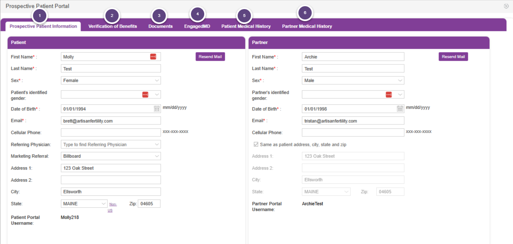
Task: Switch to Partner Medical History tab
Action: 307,26
